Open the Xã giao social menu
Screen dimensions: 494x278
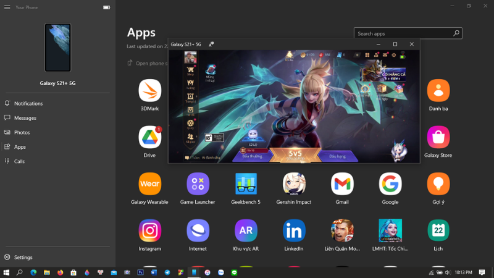click(x=190, y=138)
